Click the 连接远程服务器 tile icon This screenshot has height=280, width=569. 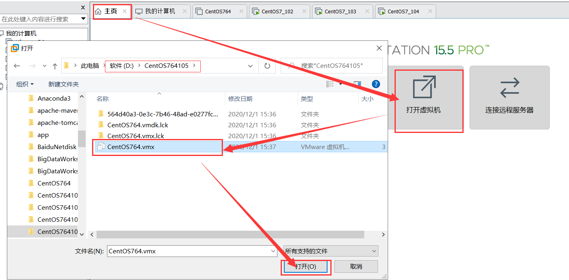coord(509,88)
